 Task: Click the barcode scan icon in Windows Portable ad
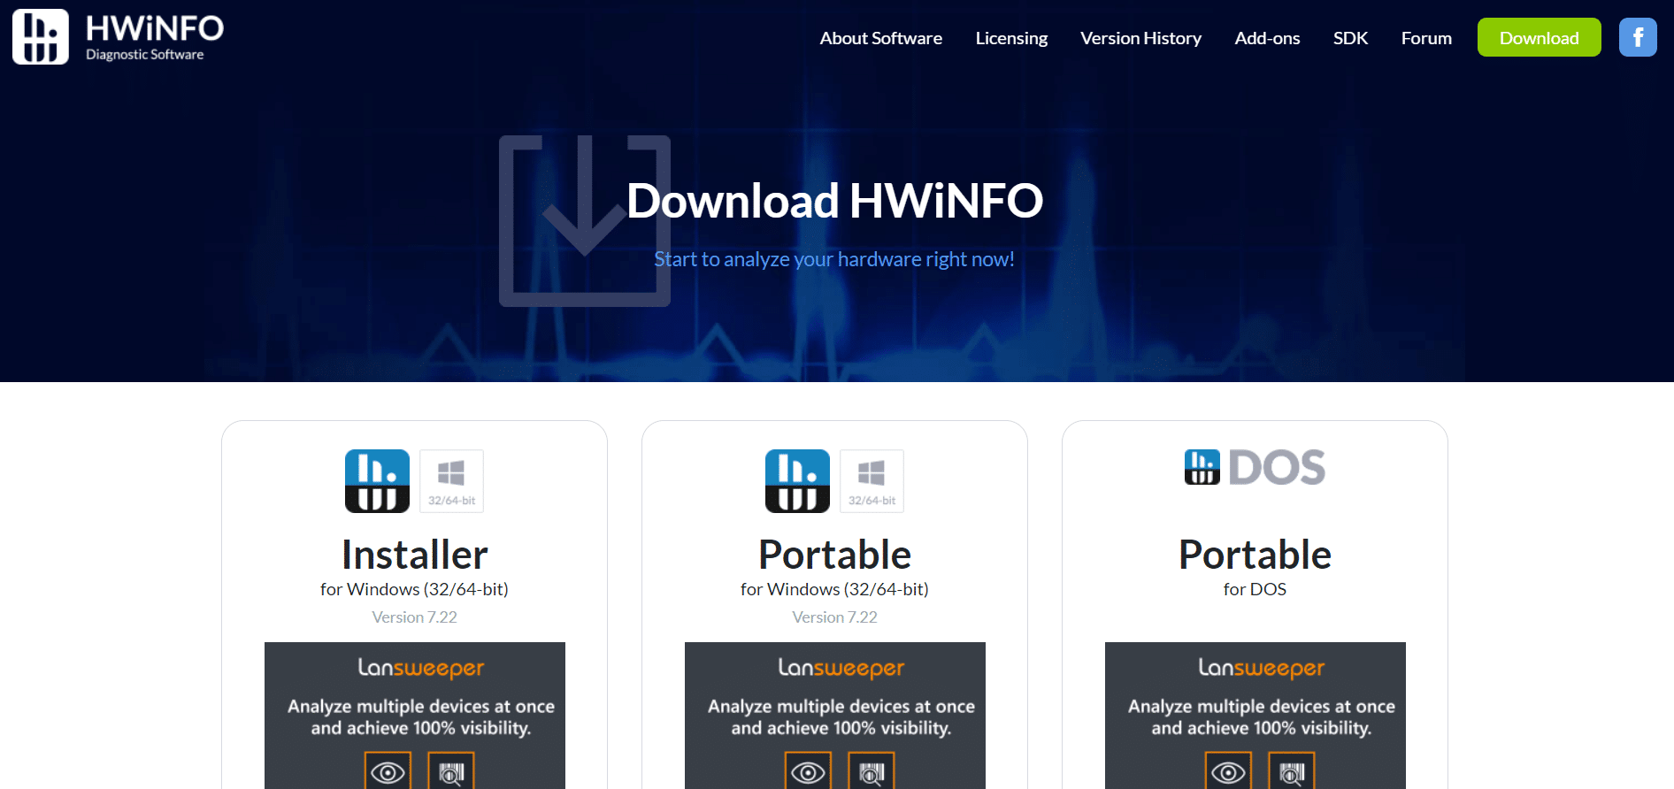coord(872,771)
